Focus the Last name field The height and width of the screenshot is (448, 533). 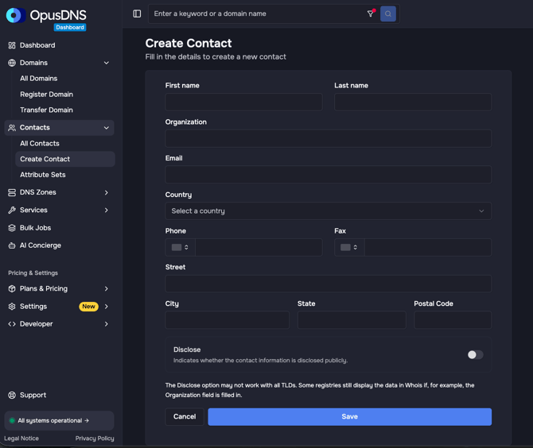coord(413,102)
